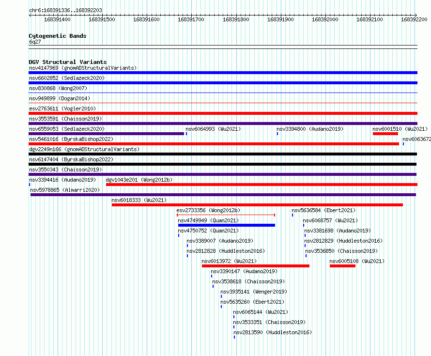The height and width of the screenshot is (356, 431).
Task: Select the nsv3533351 (Chaisson2019) label
Action: (269, 322)
